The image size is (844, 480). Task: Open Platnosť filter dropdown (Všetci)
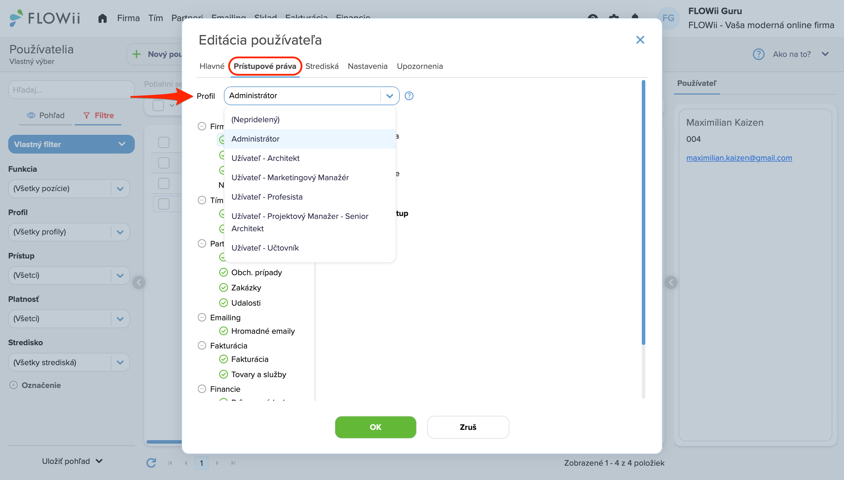click(69, 319)
